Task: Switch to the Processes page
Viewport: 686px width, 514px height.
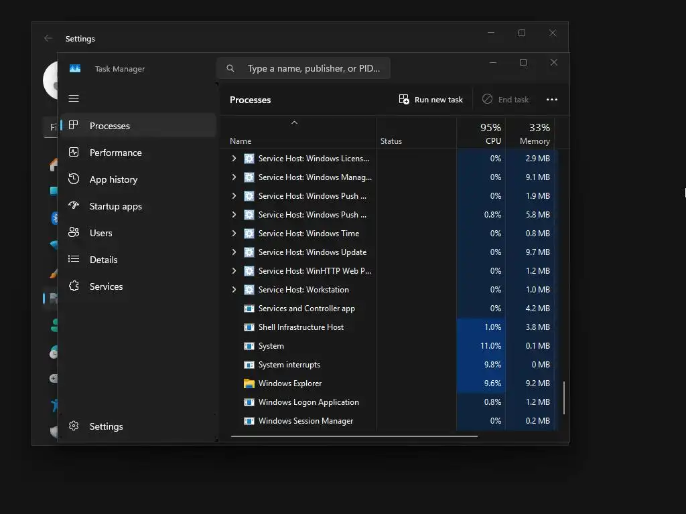Action: [138, 125]
